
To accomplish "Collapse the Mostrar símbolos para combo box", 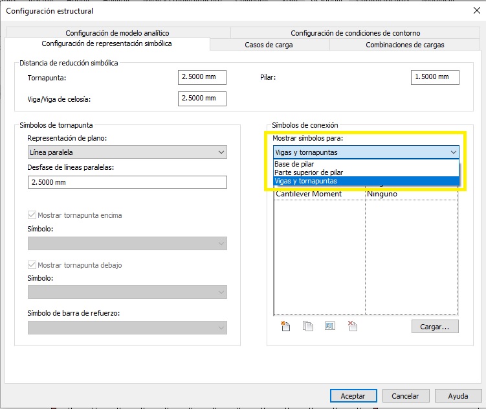I will (x=452, y=152).
